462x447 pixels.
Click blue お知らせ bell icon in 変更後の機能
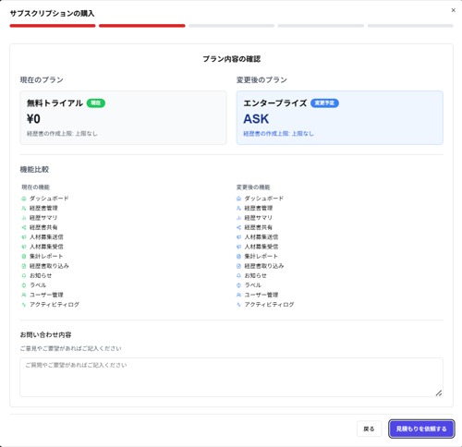(x=238, y=275)
